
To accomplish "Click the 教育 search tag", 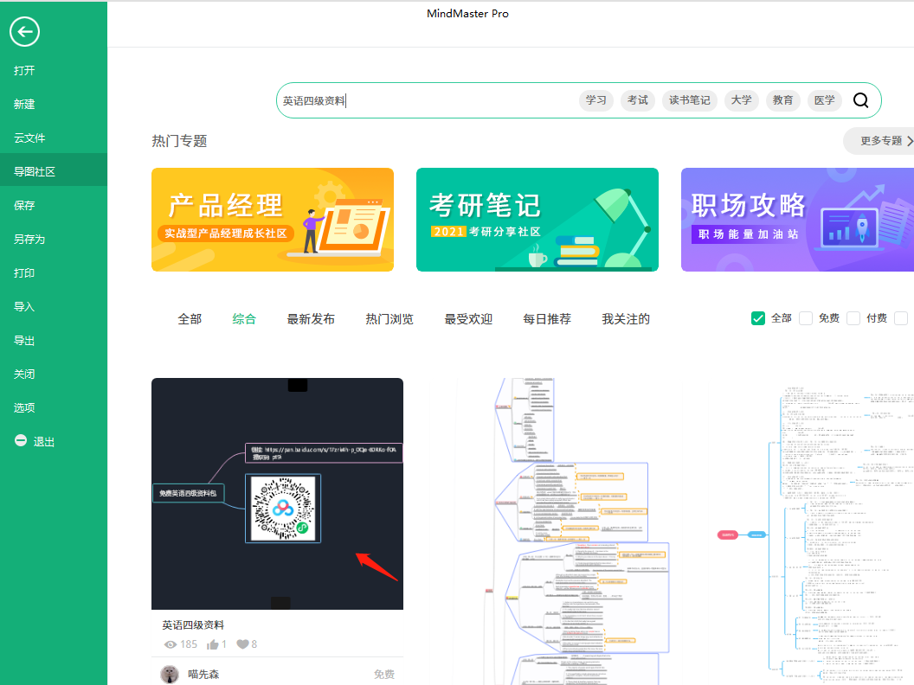I will [782, 100].
